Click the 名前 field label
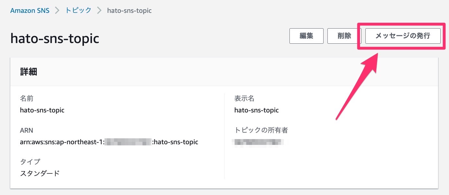The image size is (449, 195). tap(27, 98)
